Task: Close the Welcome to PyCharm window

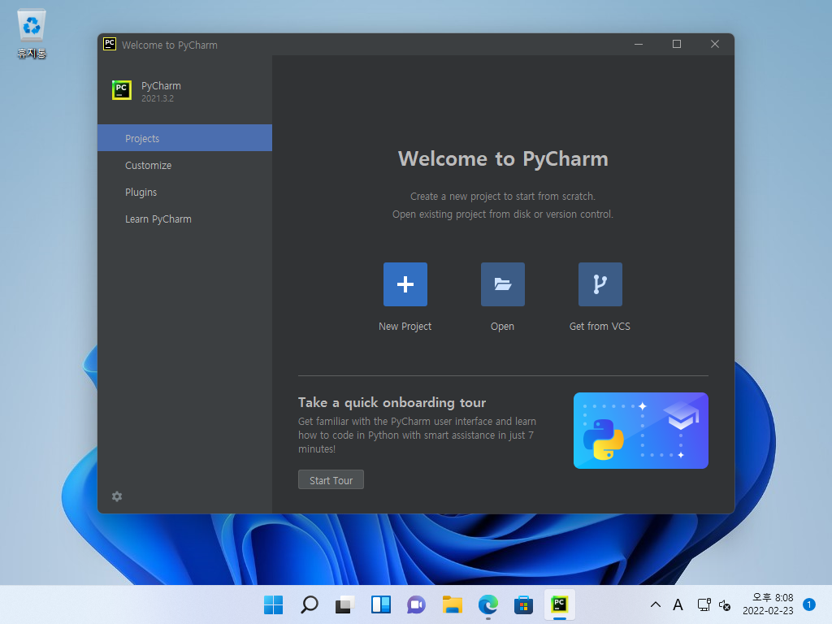Action: click(715, 44)
